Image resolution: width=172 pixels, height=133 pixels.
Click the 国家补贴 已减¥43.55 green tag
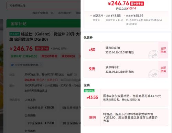(x=24, y=56)
